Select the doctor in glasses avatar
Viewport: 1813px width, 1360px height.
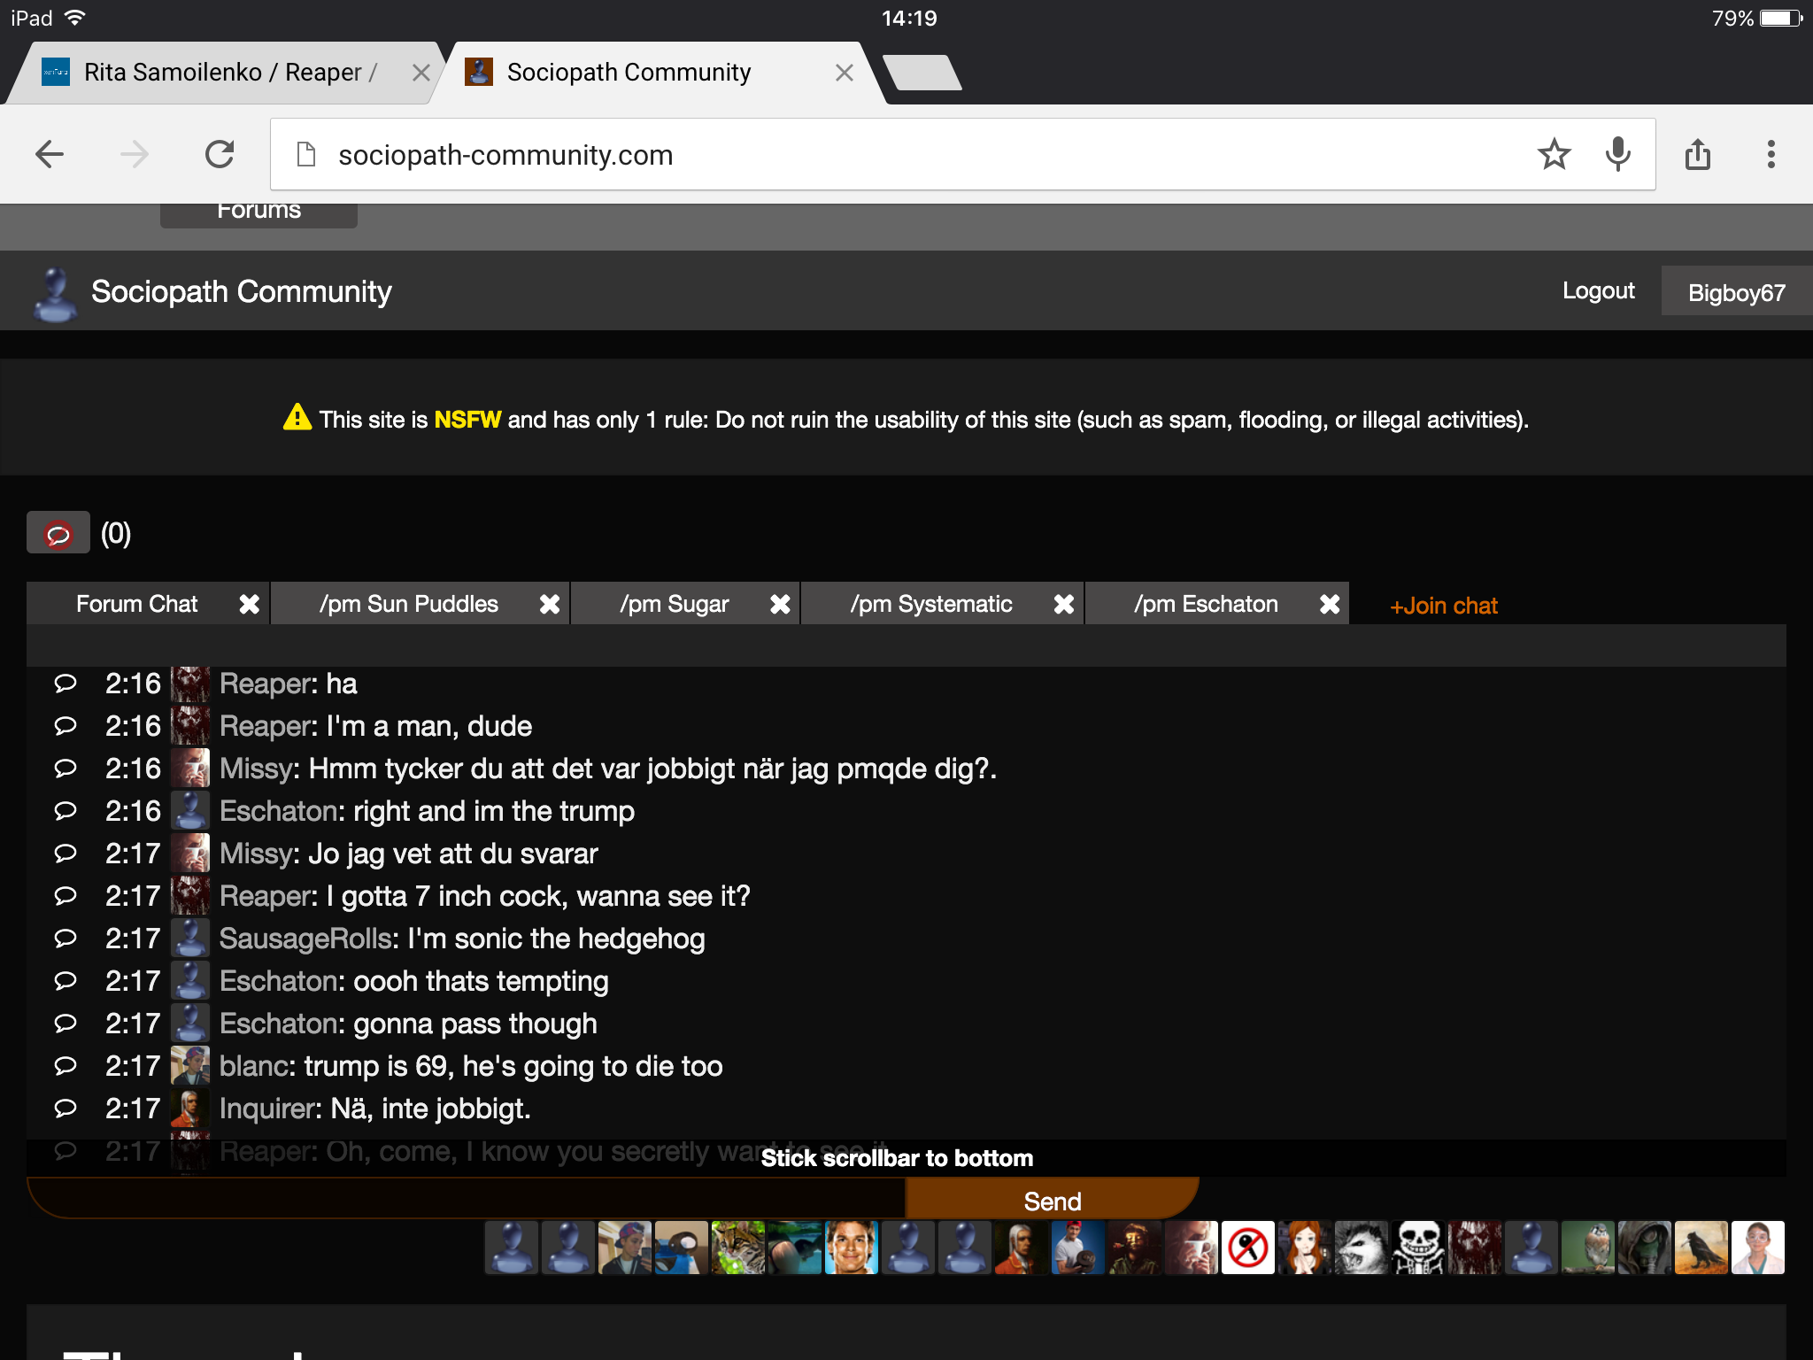1758,1248
